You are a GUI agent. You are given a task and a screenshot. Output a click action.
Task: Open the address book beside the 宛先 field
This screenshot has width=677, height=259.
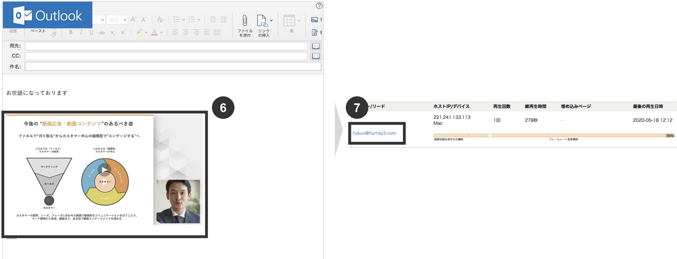point(316,46)
